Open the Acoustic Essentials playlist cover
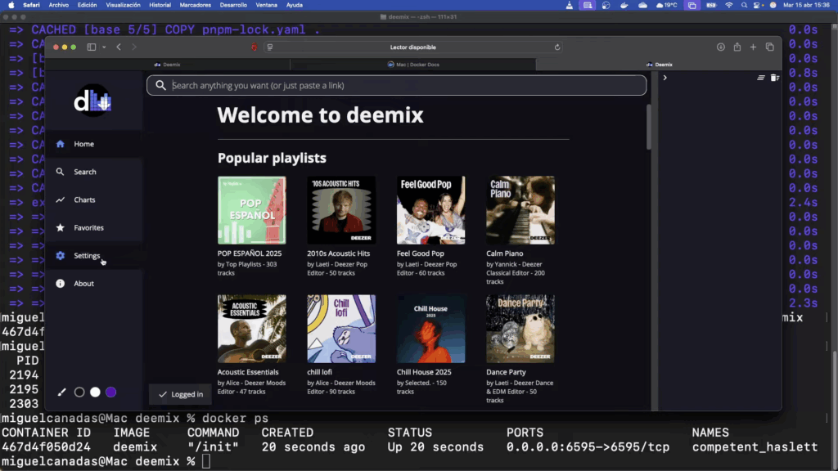Screen dimensions: 838x471 click(252, 329)
